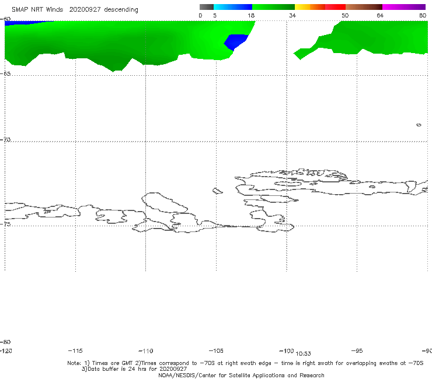
Task: Click the longitude label '-115'
Action: click(x=75, y=351)
